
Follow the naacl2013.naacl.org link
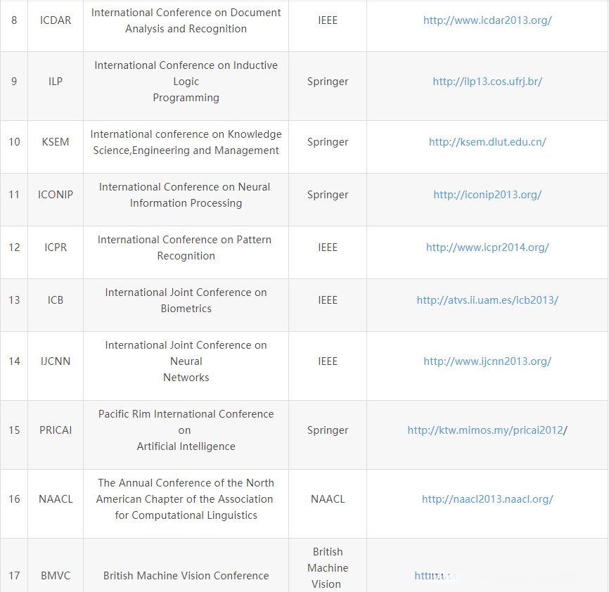pyautogui.click(x=487, y=499)
